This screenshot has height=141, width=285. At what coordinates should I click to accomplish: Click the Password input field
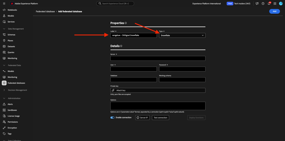pyautogui.click(x=182, y=69)
